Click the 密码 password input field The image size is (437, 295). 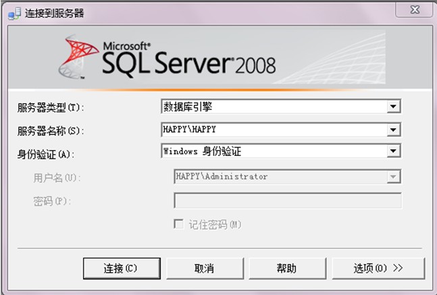coord(288,200)
